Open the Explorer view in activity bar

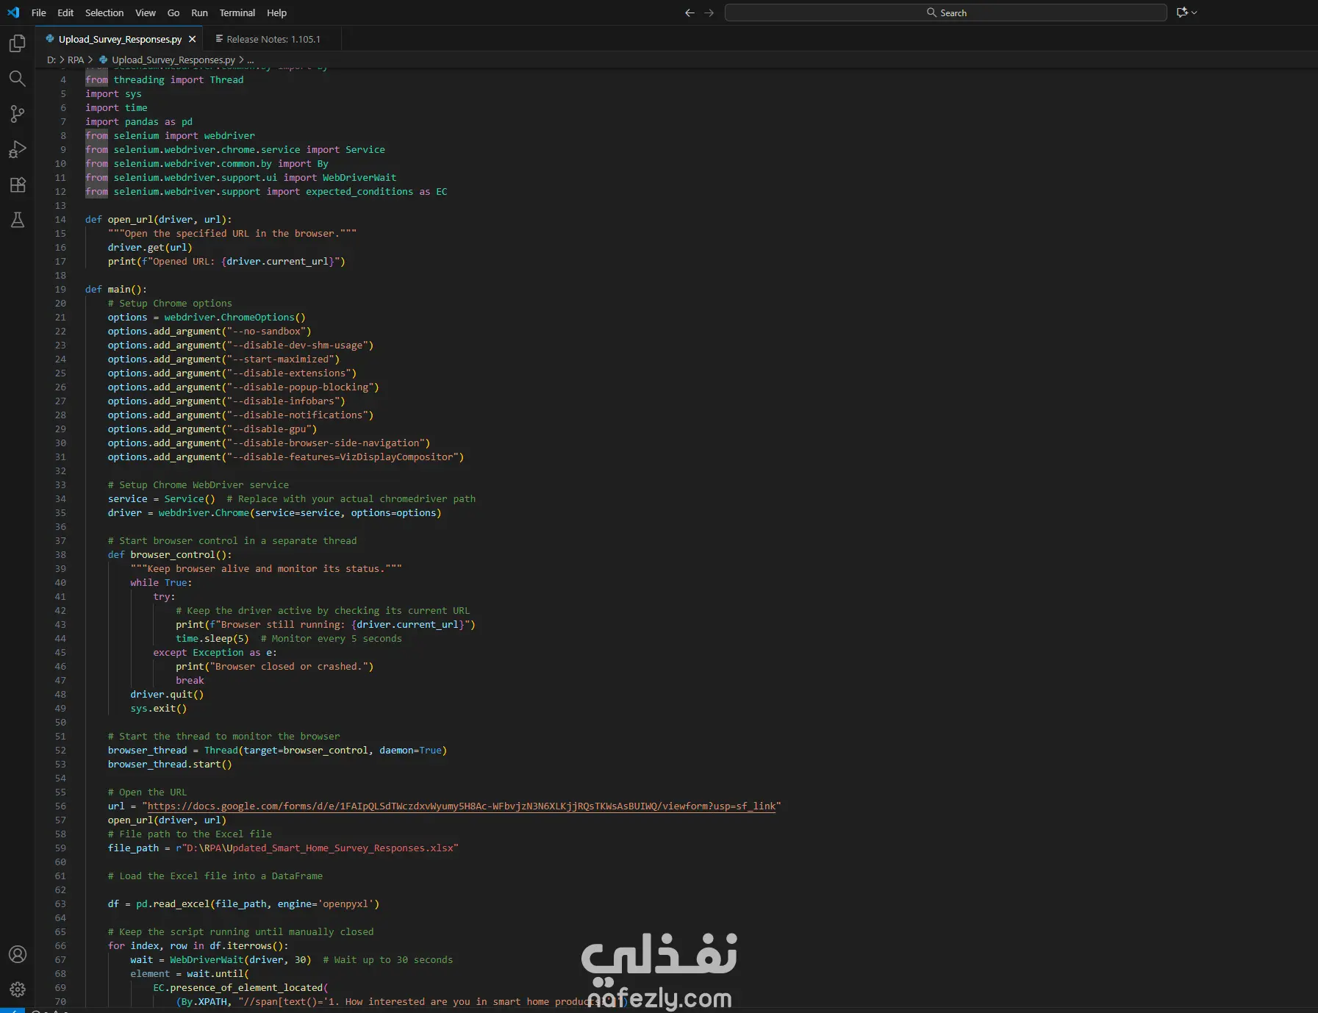click(18, 44)
